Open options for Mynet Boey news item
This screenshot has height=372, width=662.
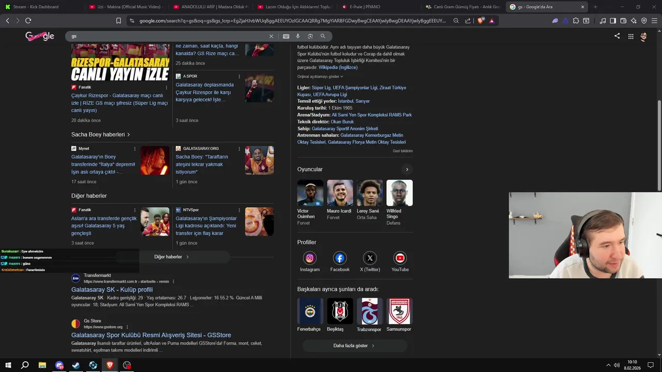[135, 149]
